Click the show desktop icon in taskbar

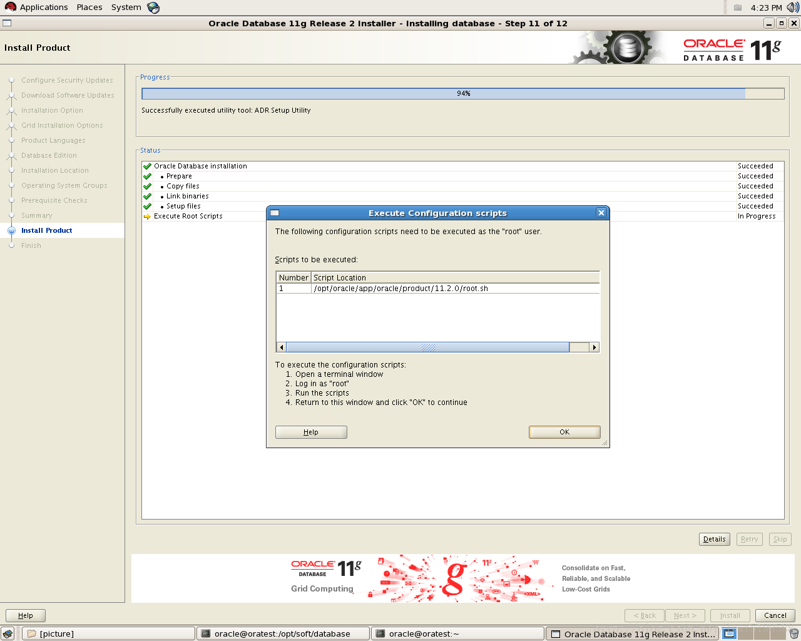coord(8,633)
